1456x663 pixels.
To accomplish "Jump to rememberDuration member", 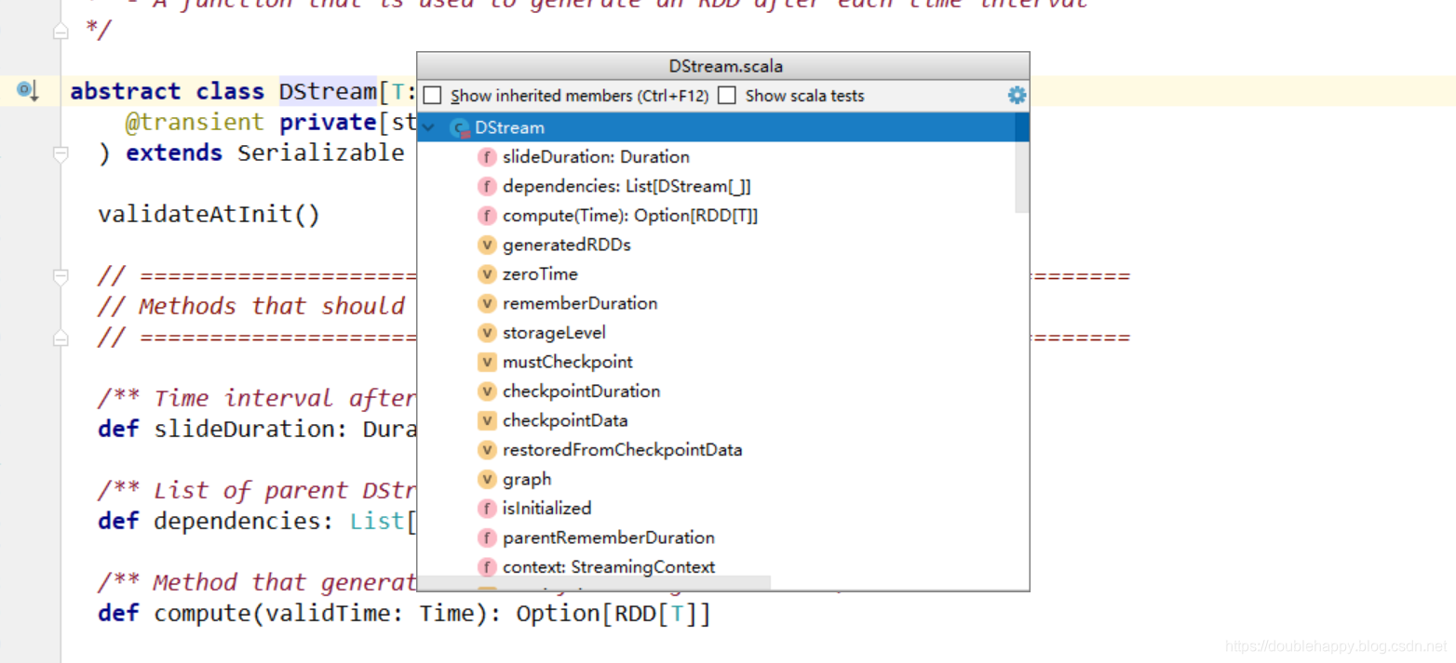I will coord(580,304).
